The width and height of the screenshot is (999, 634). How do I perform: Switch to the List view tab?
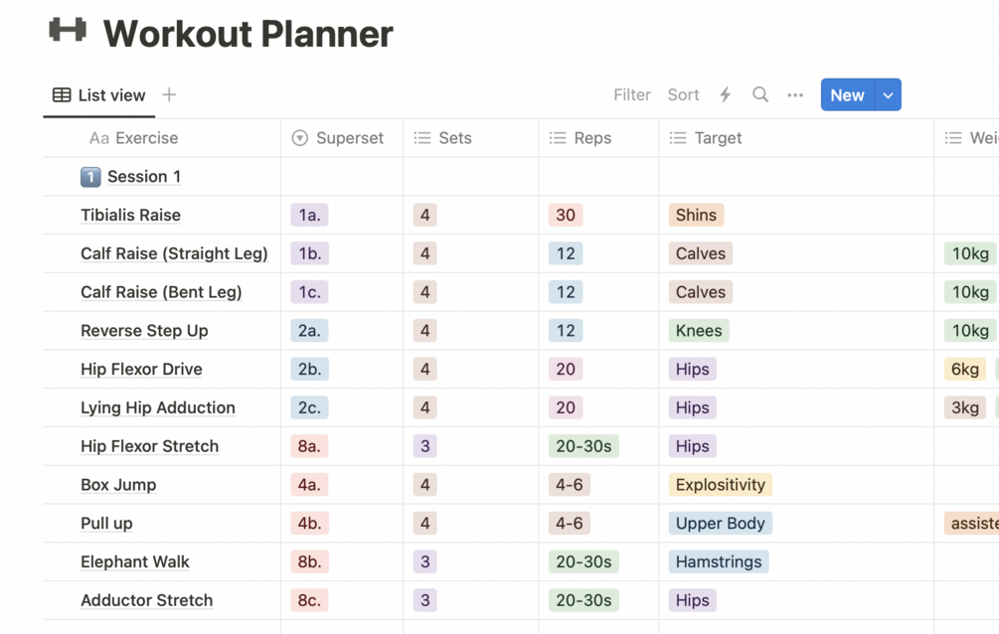pos(110,95)
